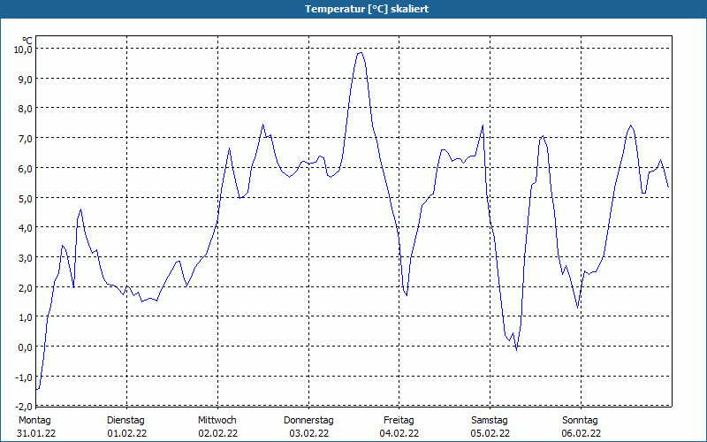
Task: Click the y-axis value 1,0
Action: point(26,317)
